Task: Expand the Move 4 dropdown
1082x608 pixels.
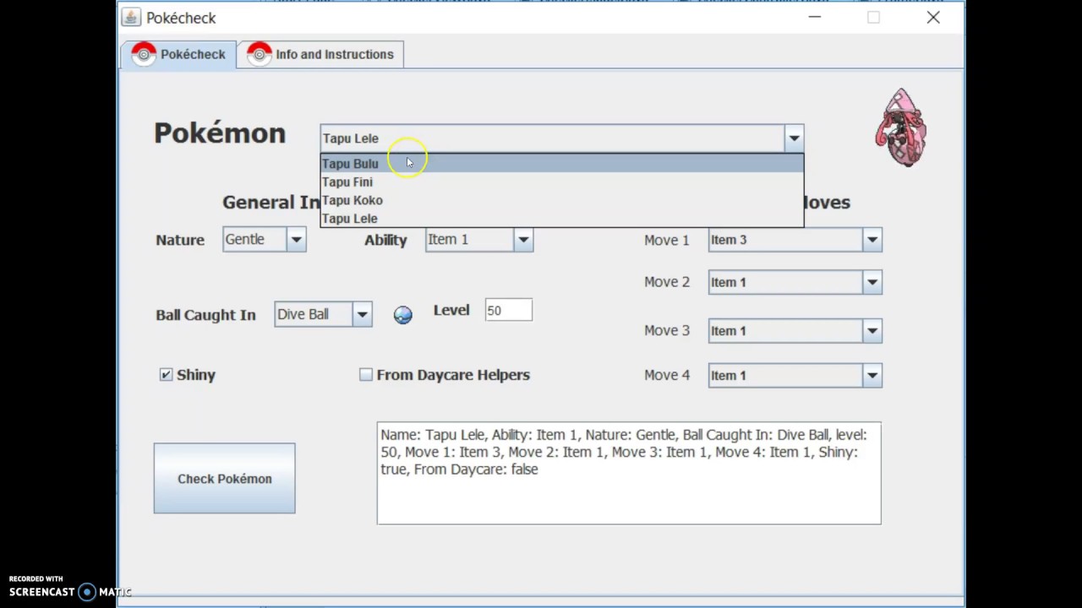Action: 872,376
